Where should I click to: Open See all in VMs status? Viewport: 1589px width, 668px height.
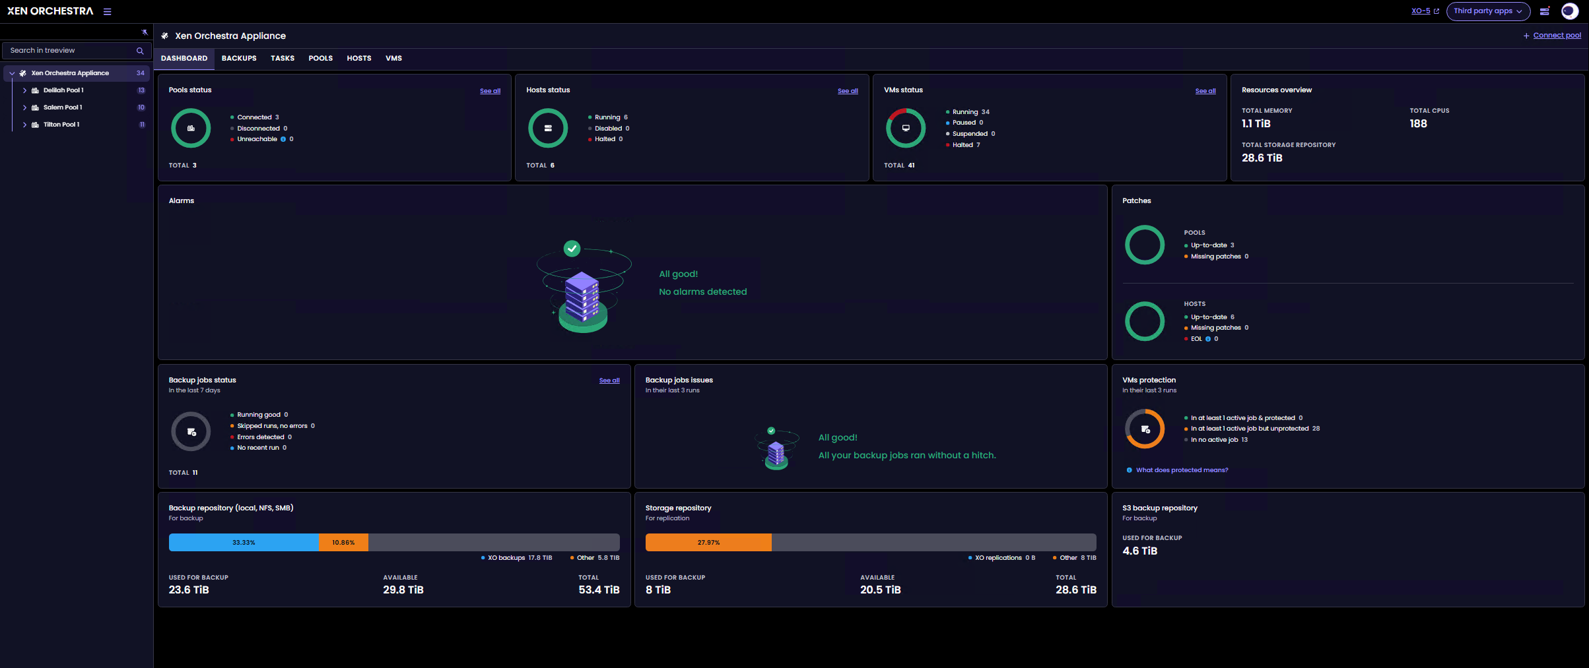click(x=1205, y=91)
